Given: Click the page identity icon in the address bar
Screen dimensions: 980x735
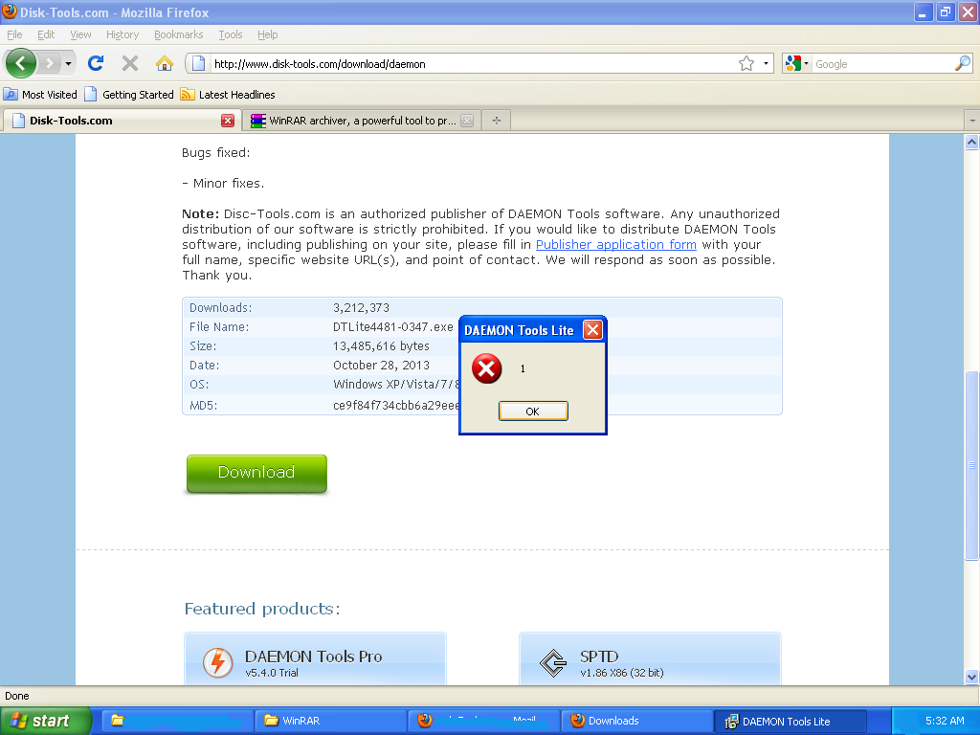Looking at the screenshot, I should pos(198,63).
